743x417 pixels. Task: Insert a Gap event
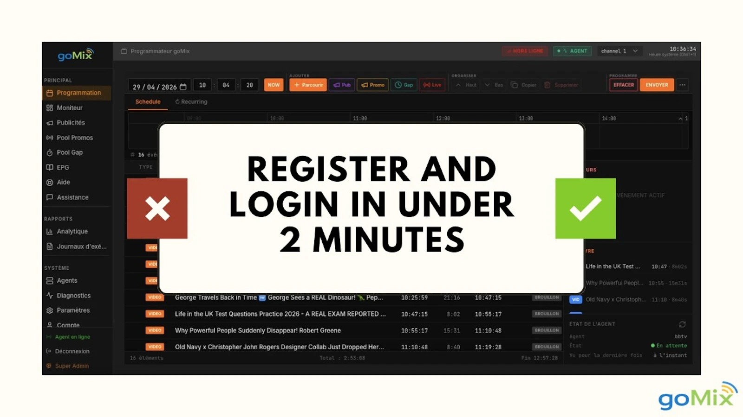point(404,85)
